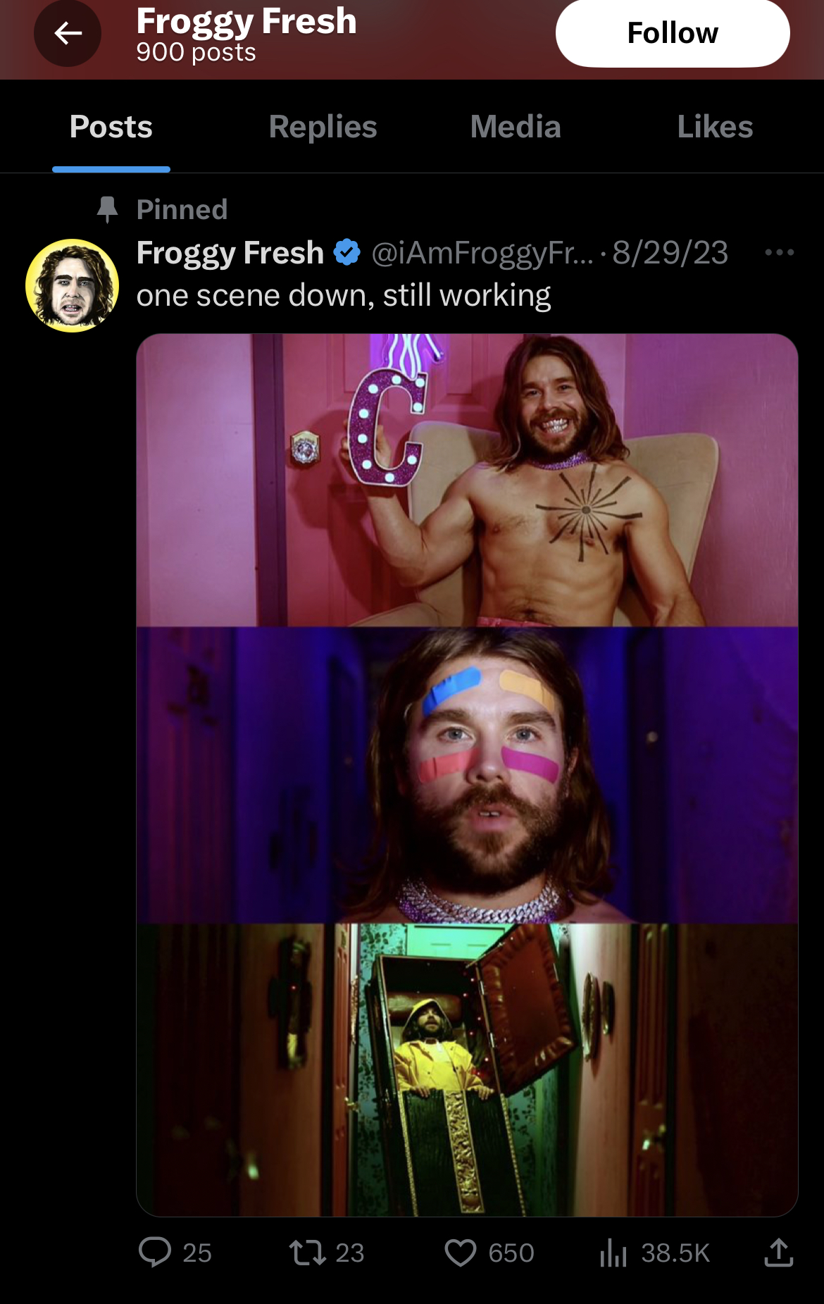
Task: Tap the repost arrows icon
Action: [308, 1253]
